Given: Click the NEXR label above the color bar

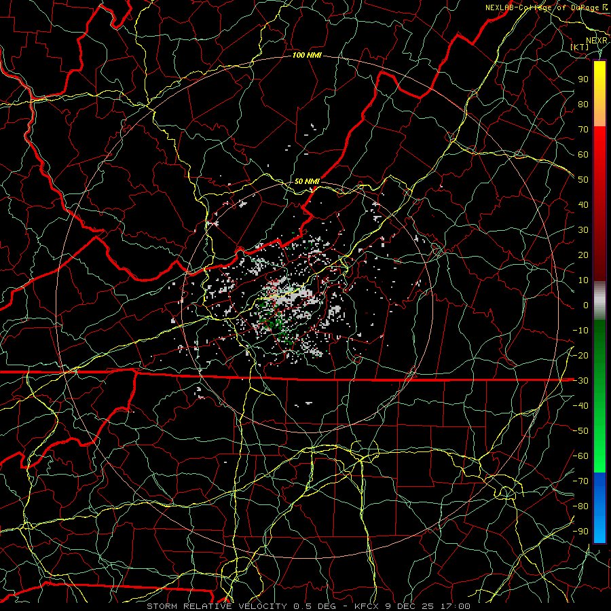Looking at the screenshot, I should 597,41.
